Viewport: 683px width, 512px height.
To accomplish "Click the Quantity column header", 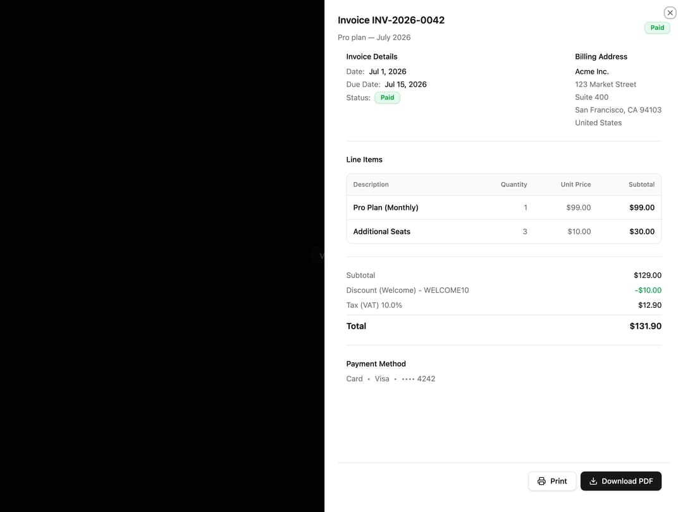I will 514,185.
